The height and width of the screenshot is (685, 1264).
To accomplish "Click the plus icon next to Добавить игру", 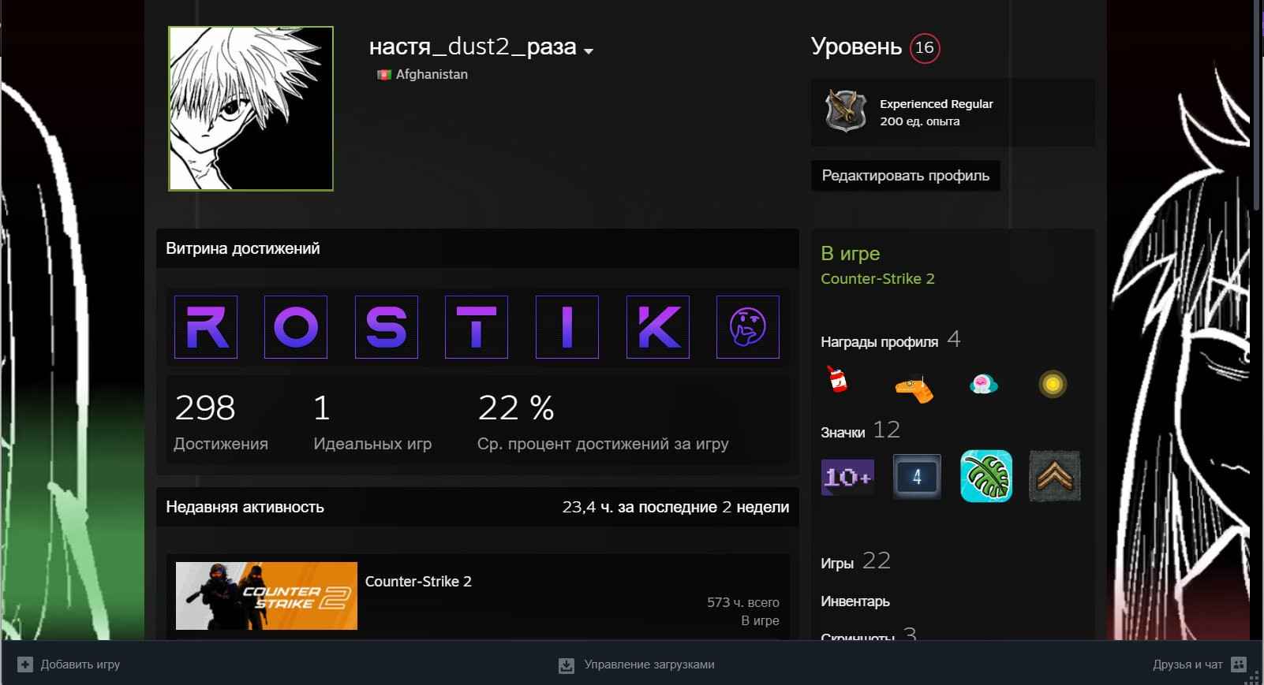I will click(x=24, y=665).
